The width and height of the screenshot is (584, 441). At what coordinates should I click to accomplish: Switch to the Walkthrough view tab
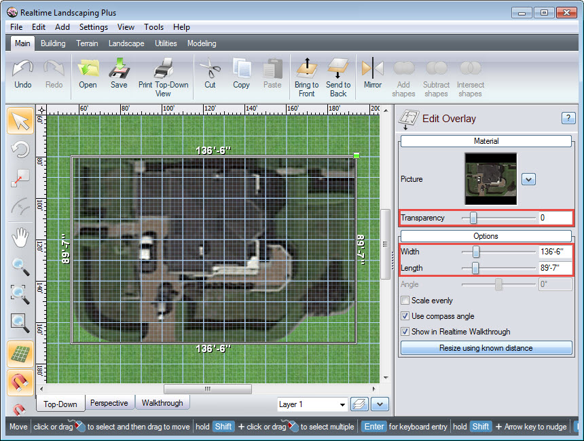(x=162, y=403)
